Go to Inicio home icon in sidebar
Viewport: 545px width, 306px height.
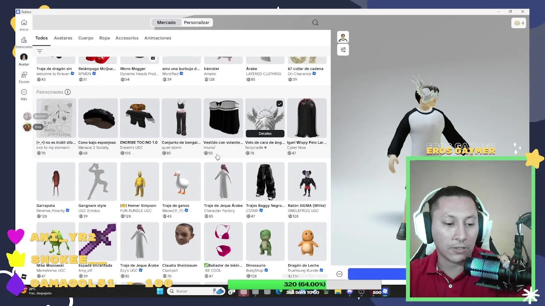(x=24, y=23)
